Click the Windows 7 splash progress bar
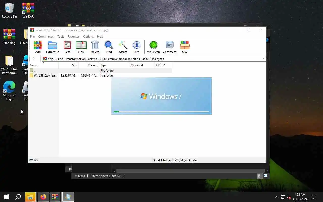The width and height of the screenshot is (323, 202). pyautogui.click(x=161, y=111)
